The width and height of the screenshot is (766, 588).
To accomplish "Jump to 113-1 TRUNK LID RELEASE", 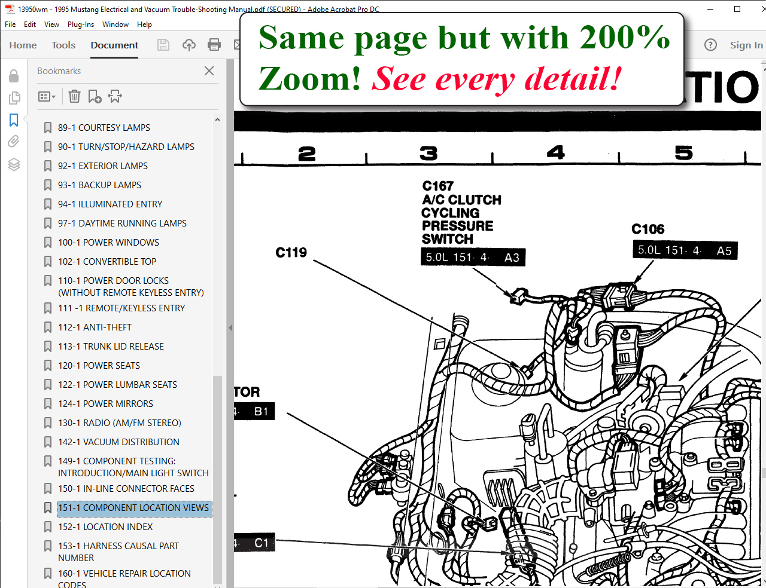I will click(111, 347).
